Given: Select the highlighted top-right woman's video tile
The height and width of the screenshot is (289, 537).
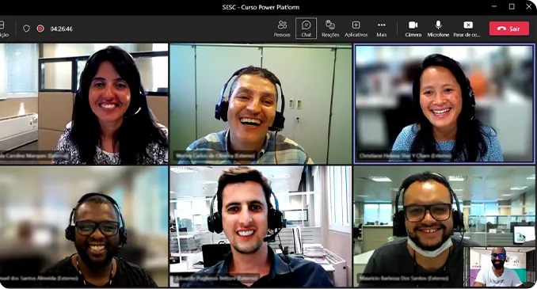Looking at the screenshot, I should [444, 104].
